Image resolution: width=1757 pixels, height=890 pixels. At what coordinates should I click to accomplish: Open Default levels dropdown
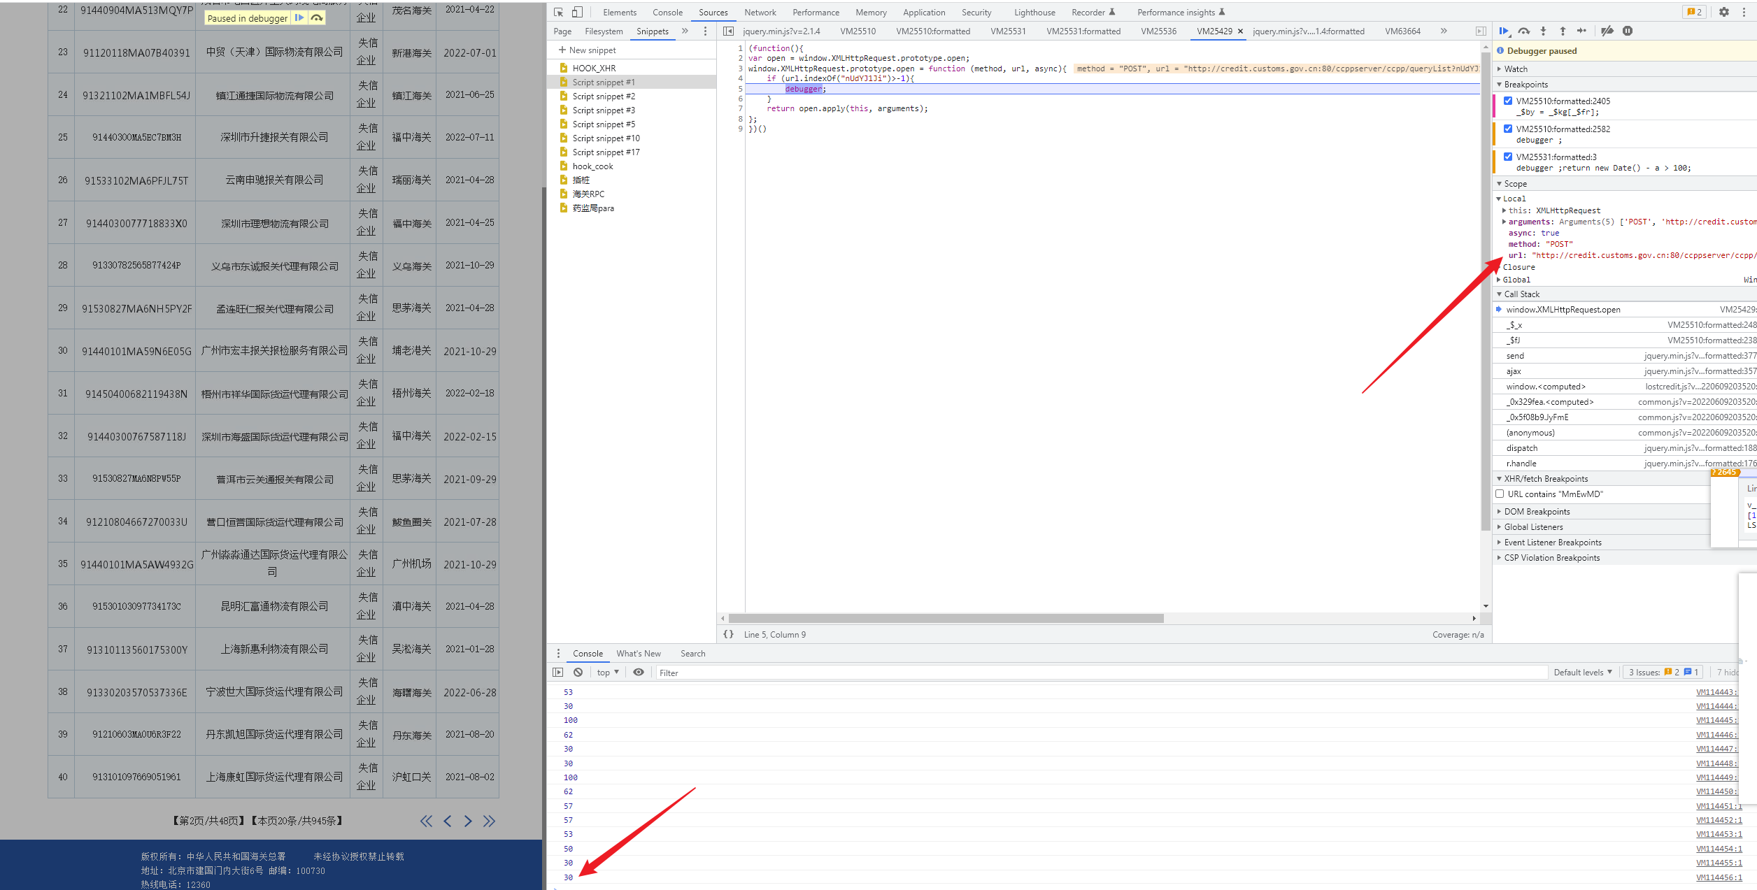pos(1582,672)
